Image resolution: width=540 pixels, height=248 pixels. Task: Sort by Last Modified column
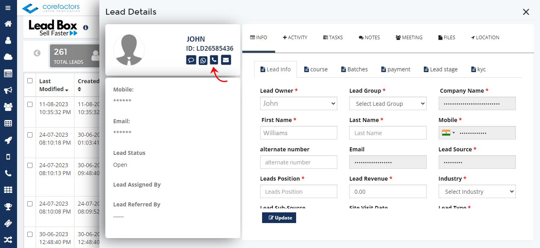(54, 85)
